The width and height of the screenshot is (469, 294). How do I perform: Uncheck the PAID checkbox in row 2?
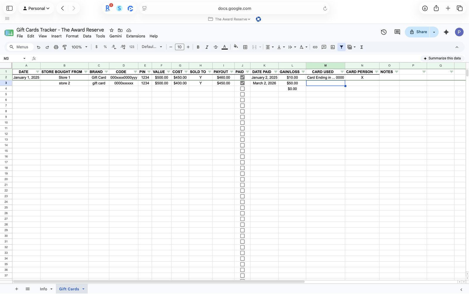[242, 78]
